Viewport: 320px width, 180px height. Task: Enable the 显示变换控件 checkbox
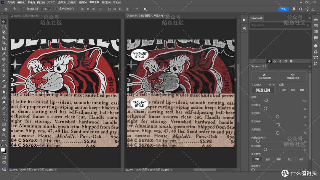pos(57,9)
